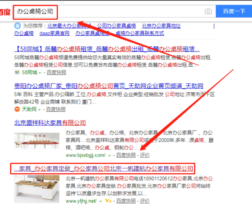The image size is (252, 206).
Task: Click the paw recommendation icon
Action: click(x=18, y=26)
